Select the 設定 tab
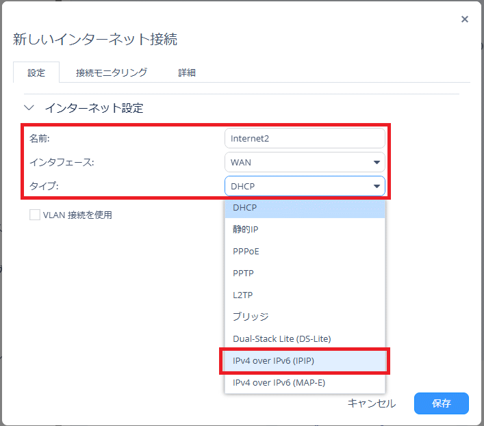This screenshot has width=484, height=426. (x=36, y=72)
